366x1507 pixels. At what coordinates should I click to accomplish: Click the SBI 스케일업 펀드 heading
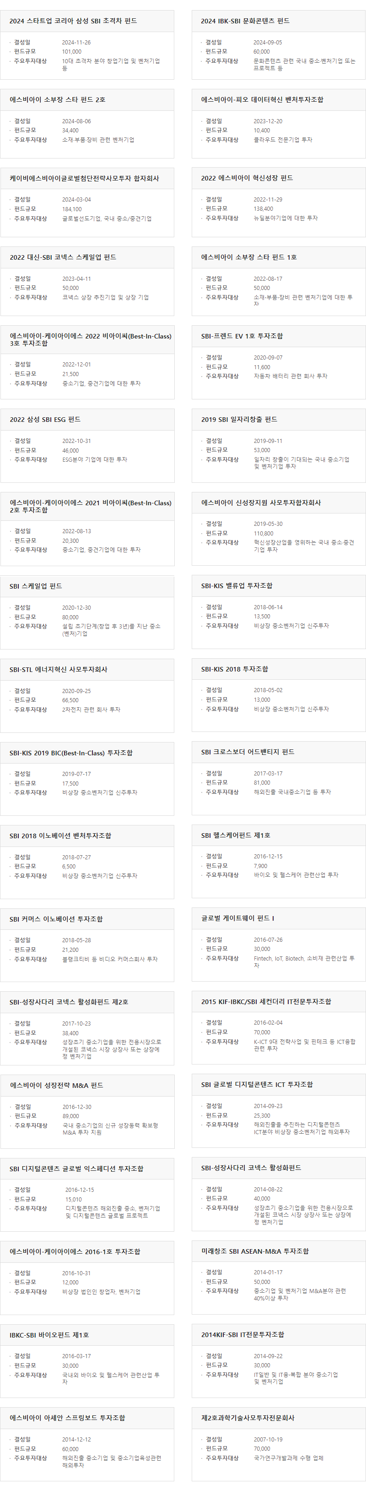36,586
